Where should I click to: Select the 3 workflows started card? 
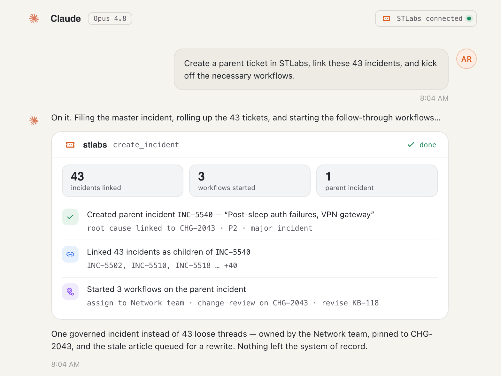tap(250, 181)
